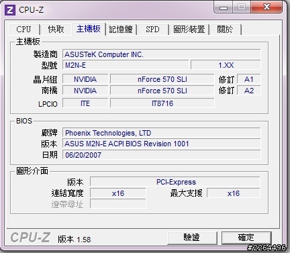
Task: Minimize the CPU-Z window
Action: [x=224, y=7]
